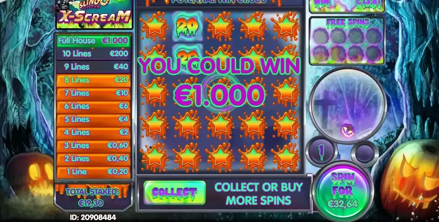The height and width of the screenshot is (222, 439).
Task: Click the top-left star splat cell
Action: coord(154,26)
